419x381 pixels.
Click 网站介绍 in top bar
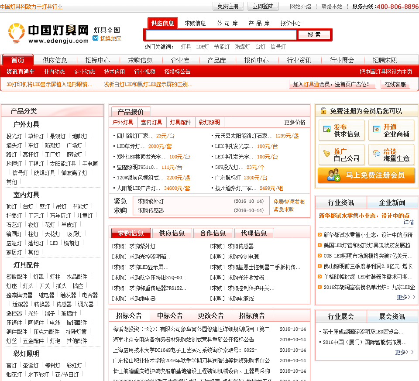(300, 7)
